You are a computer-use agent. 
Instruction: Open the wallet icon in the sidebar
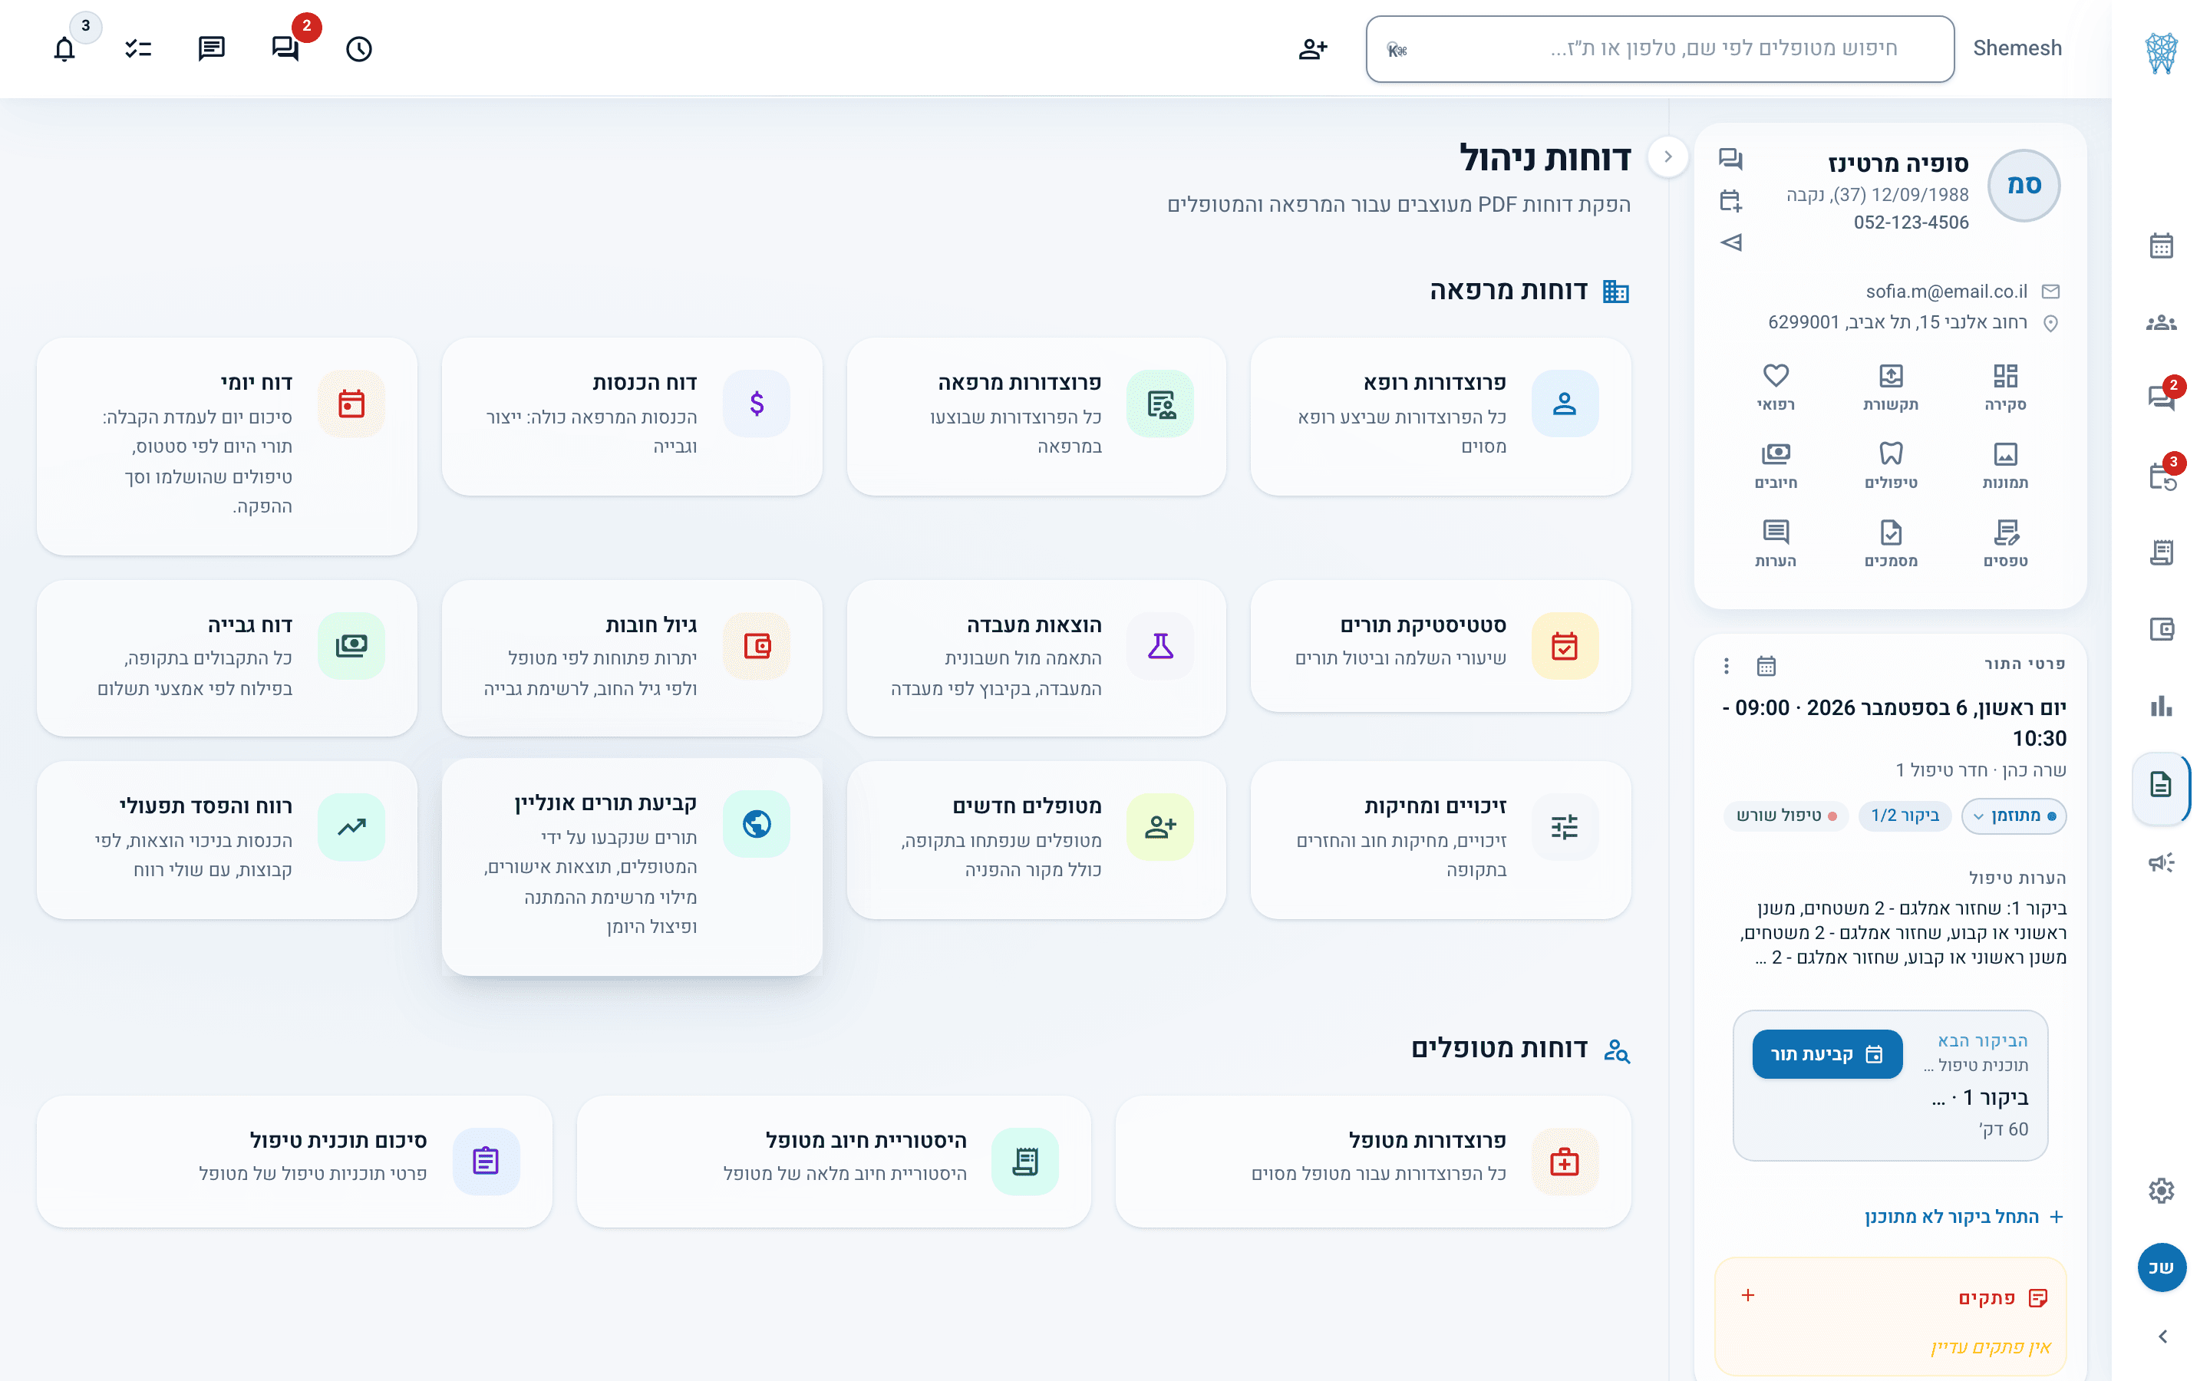(2161, 629)
